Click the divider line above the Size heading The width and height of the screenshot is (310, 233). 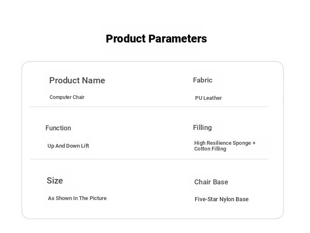[x=149, y=159]
